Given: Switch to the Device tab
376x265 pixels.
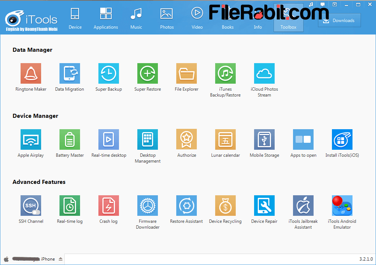Looking at the screenshot, I should click(75, 18).
